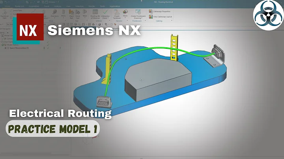Open the No Selection Filter dropdown
Screen dimensions: 284x159
[x=30, y=24]
